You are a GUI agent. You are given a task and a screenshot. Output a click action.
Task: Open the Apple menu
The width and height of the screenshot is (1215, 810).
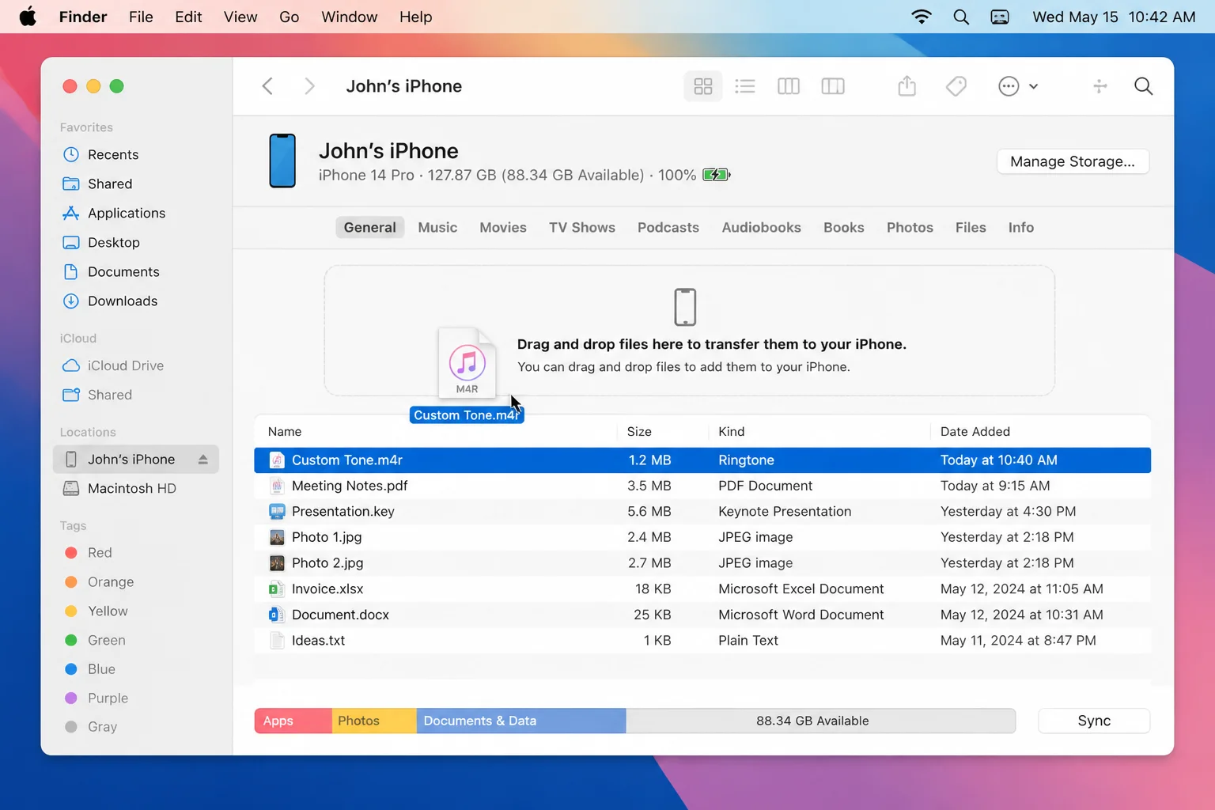tap(28, 17)
